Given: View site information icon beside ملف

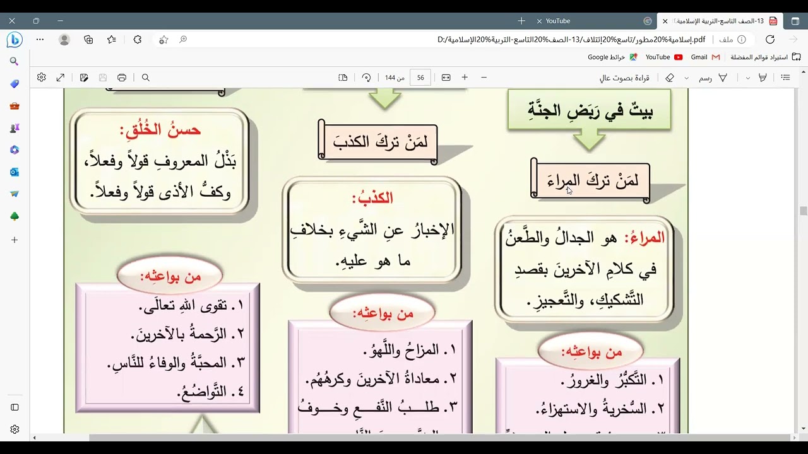Looking at the screenshot, I should pyautogui.click(x=742, y=40).
